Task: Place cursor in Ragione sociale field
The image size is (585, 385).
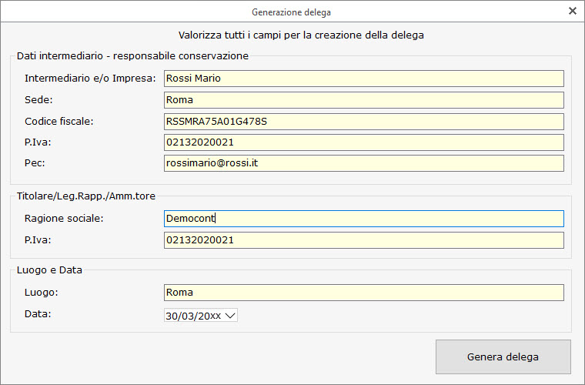Action: tap(364, 219)
